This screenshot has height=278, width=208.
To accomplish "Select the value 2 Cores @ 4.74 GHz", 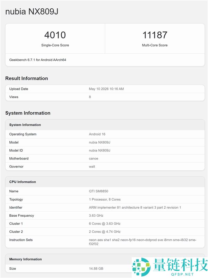I will click(105, 232).
